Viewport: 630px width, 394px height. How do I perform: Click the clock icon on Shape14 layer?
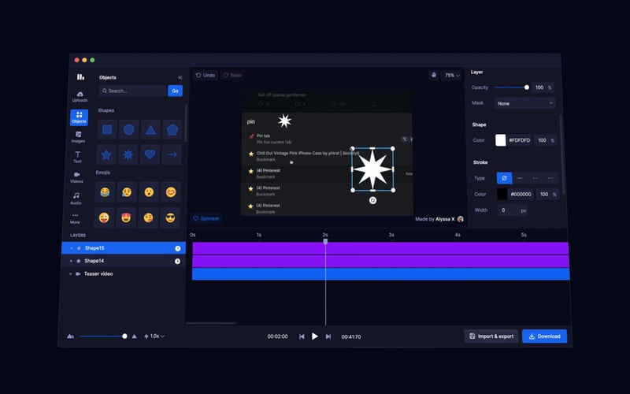click(x=177, y=262)
